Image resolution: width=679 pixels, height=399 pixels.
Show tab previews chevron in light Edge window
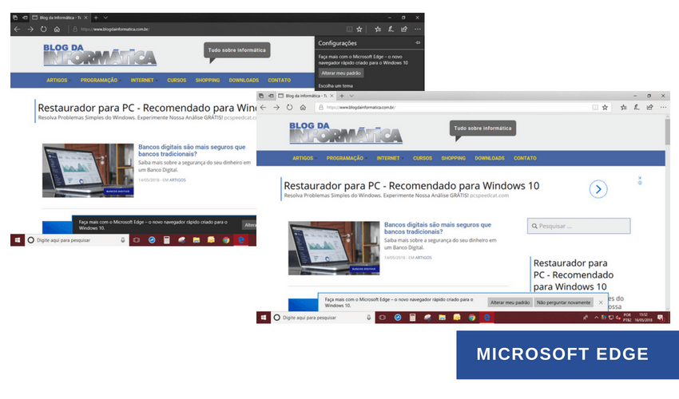tap(351, 96)
